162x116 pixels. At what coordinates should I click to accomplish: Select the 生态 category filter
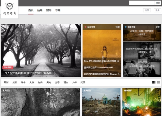tap(57, 82)
